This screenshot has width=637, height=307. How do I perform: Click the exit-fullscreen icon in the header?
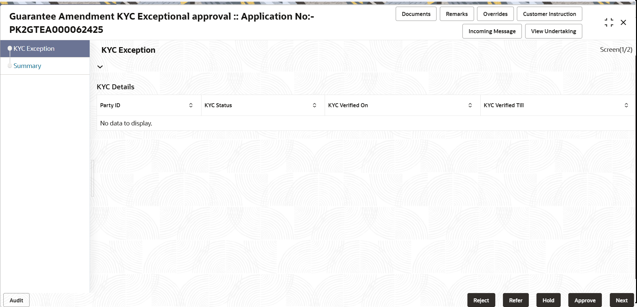click(x=608, y=22)
